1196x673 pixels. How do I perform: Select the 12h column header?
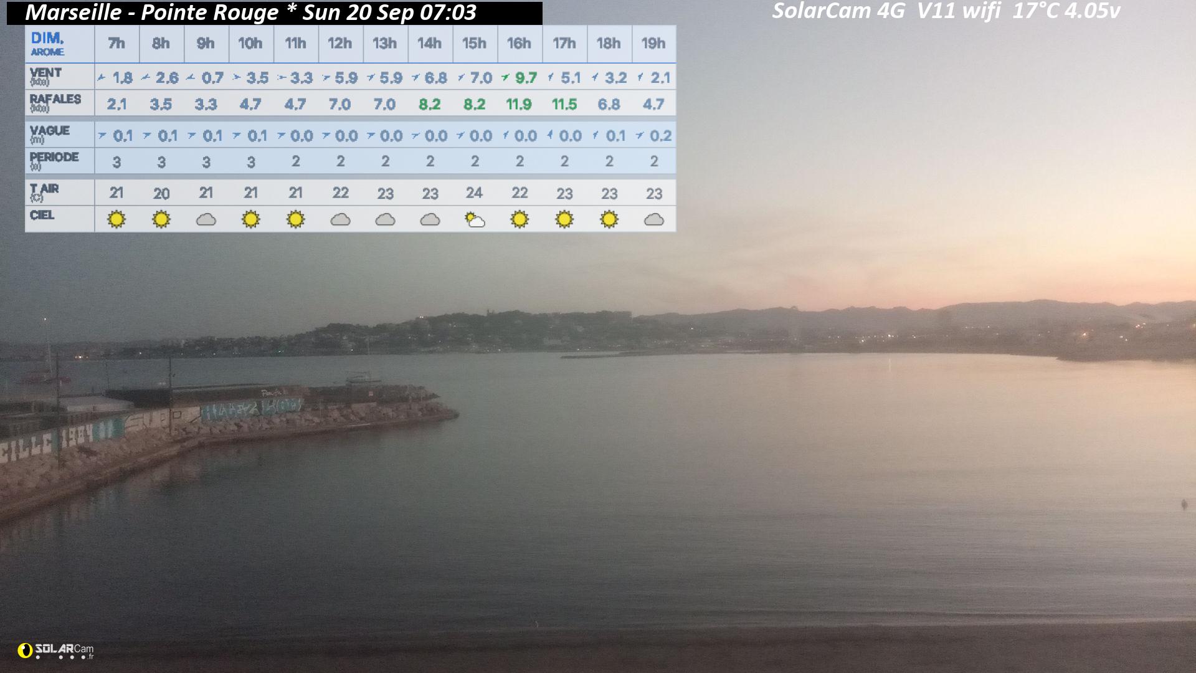click(340, 44)
